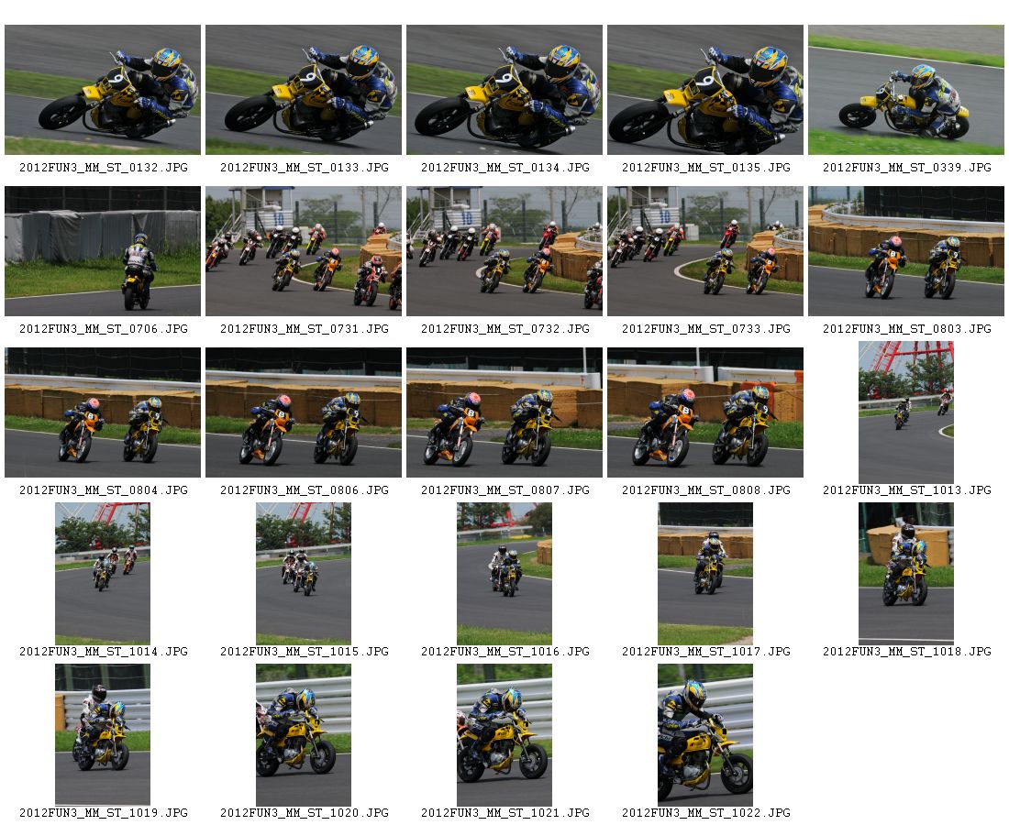Click the filename link 2012FUN3_MM_ST_0134.JPG
The height and width of the screenshot is (825, 1009).
pyautogui.click(x=505, y=167)
